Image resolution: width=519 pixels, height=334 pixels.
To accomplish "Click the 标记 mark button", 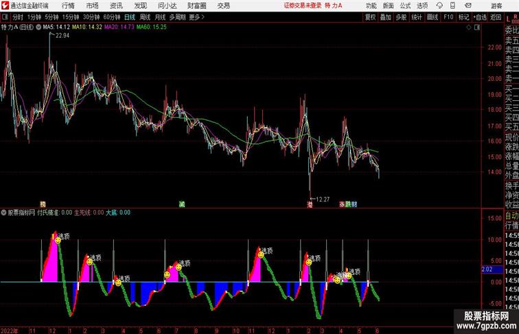I will (463, 17).
